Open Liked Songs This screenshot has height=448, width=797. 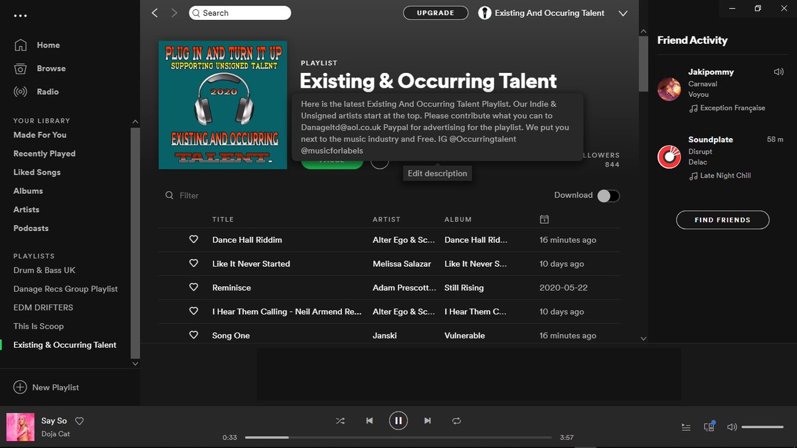point(37,172)
